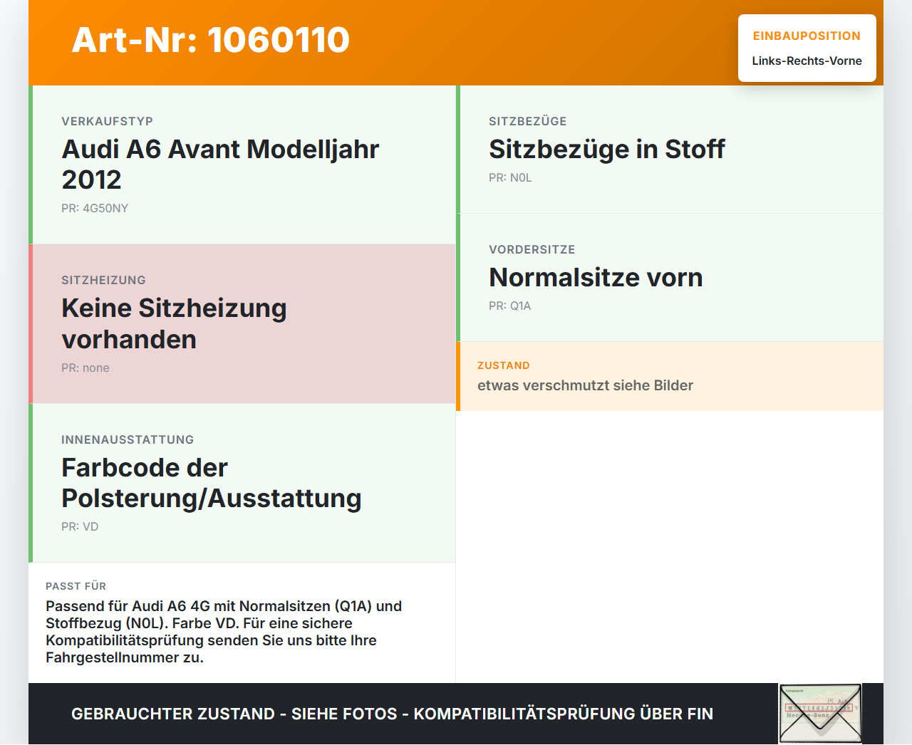Click the Innenausstattung label
Image resolution: width=912 pixels, height=745 pixels.
coord(128,440)
